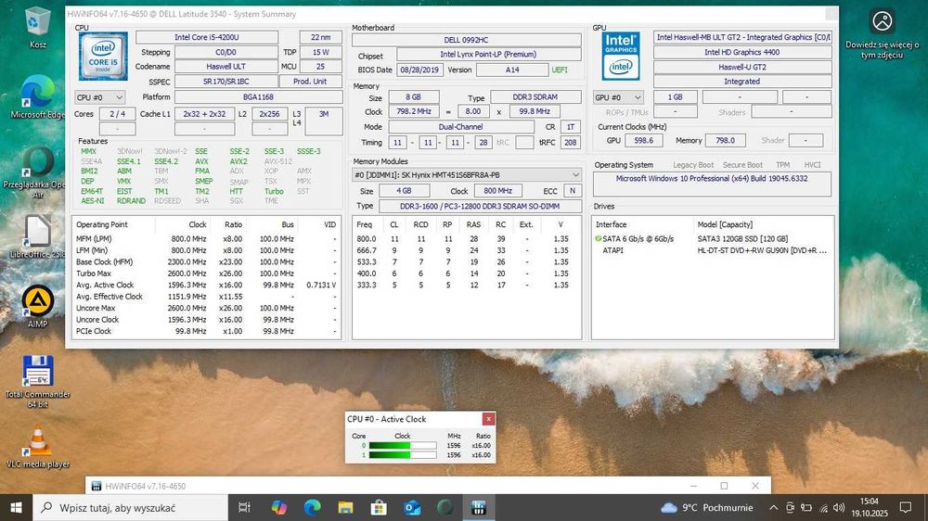Open volume control in system tray
The height and width of the screenshot is (521, 928).
[x=839, y=507]
